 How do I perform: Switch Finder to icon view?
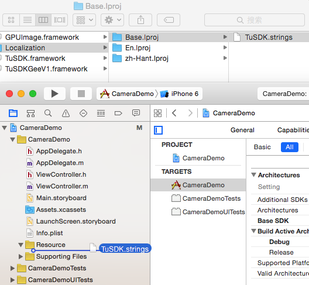(x=11, y=20)
